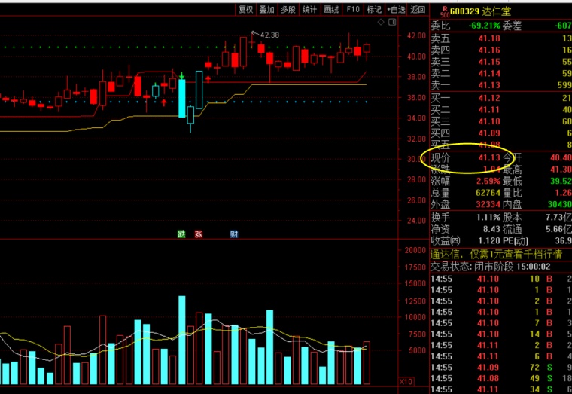This screenshot has height=394, width=572.
Task: Open the 统计 statistics menu
Action: tap(309, 10)
